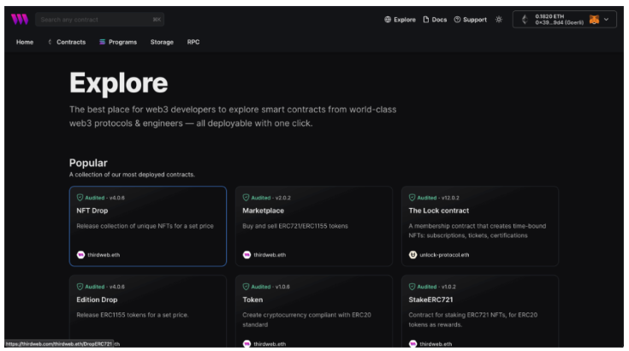The width and height of the screenshot is (629, 351).
Task: Click the Explore page heading
Action: coord(118,83)
